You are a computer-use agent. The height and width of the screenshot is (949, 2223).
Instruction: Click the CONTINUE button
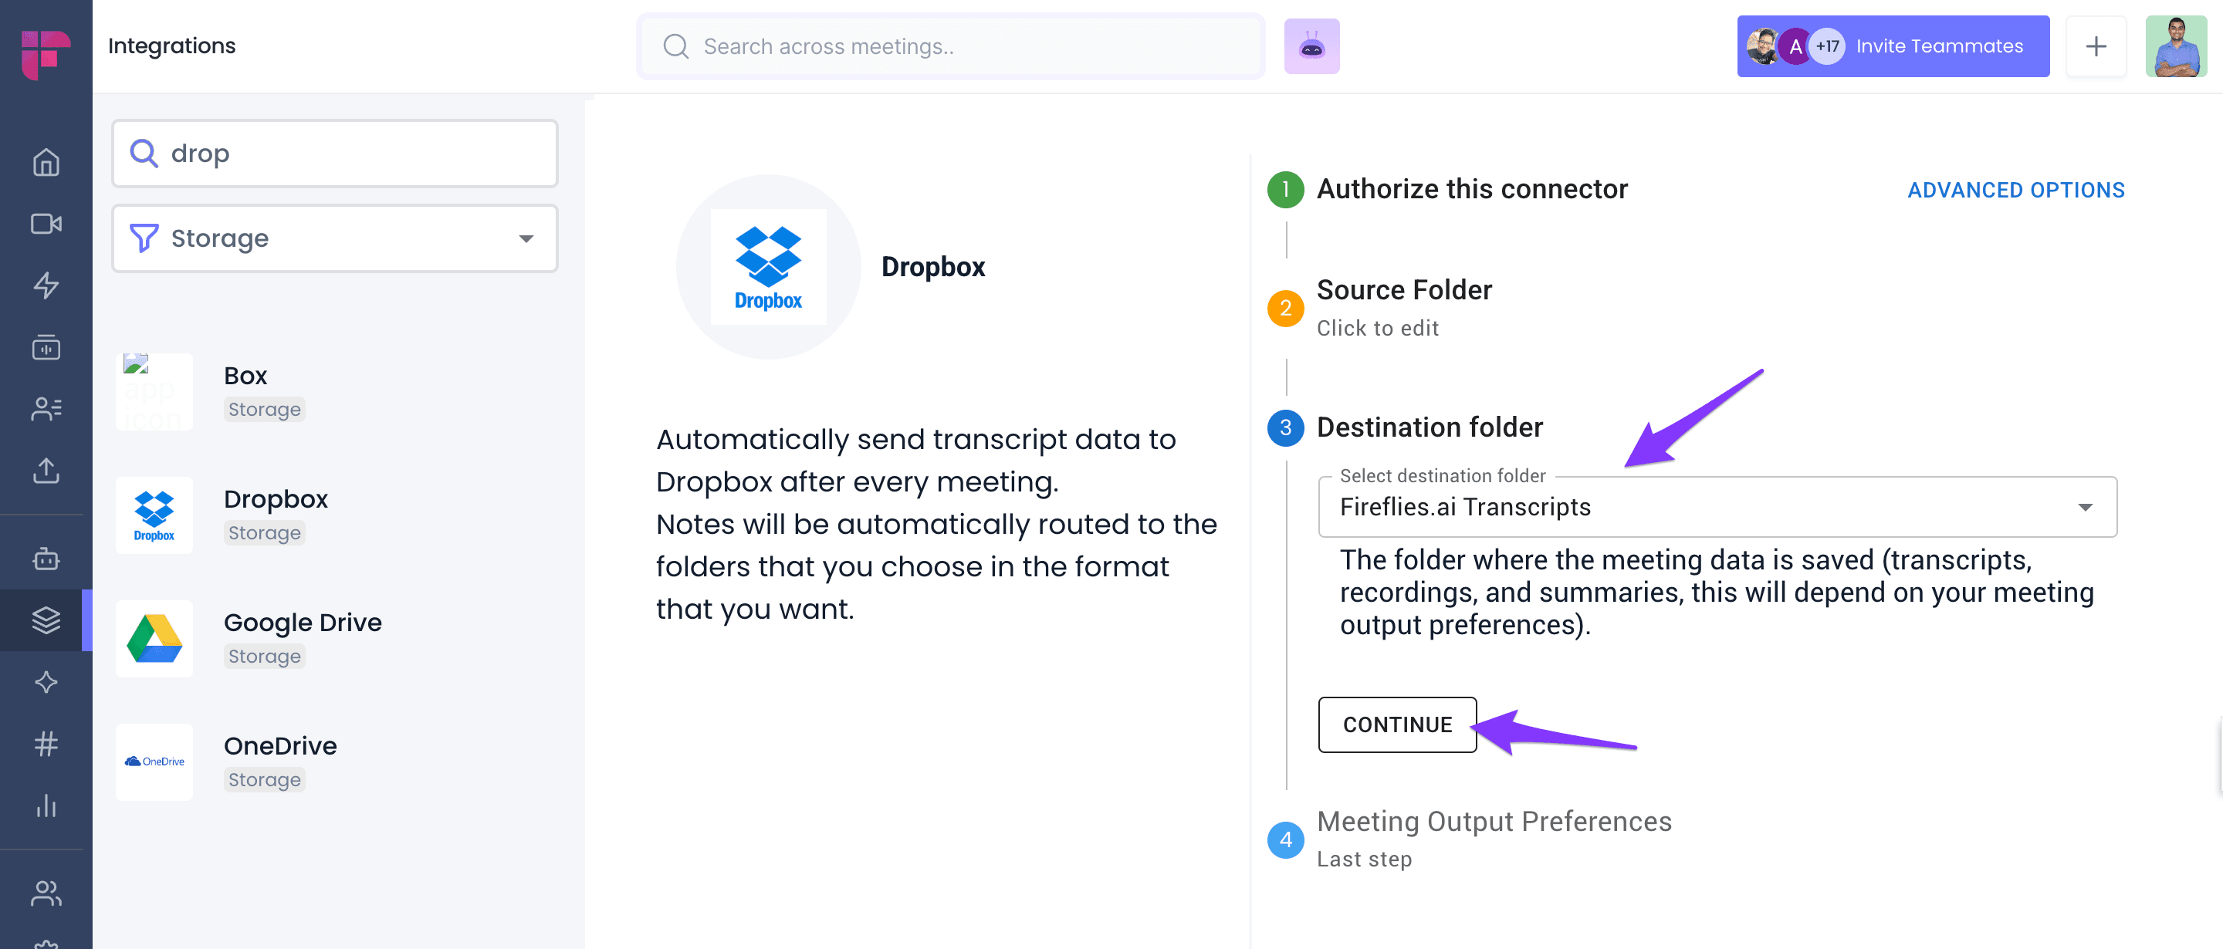coord(1397,724)
